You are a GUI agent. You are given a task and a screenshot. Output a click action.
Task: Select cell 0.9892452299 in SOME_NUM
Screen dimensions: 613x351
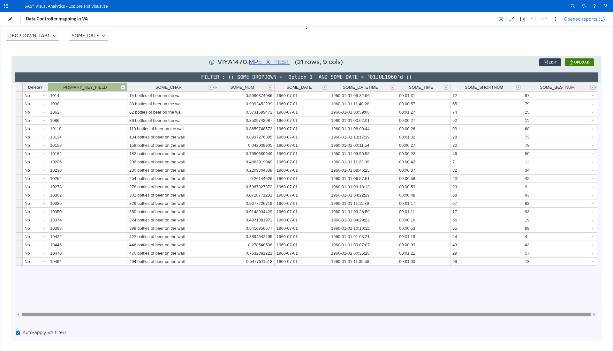pyautogui.click(x=245, y=104)
